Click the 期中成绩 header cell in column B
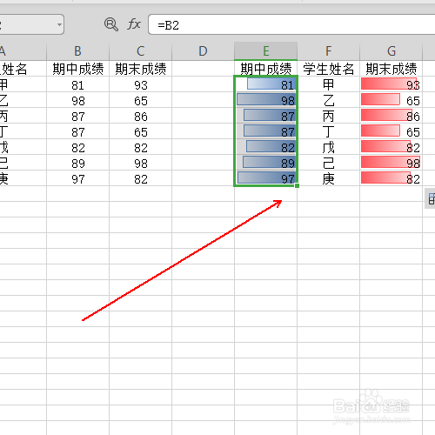This screenshot has width=435, height=435. coord(78,69)
